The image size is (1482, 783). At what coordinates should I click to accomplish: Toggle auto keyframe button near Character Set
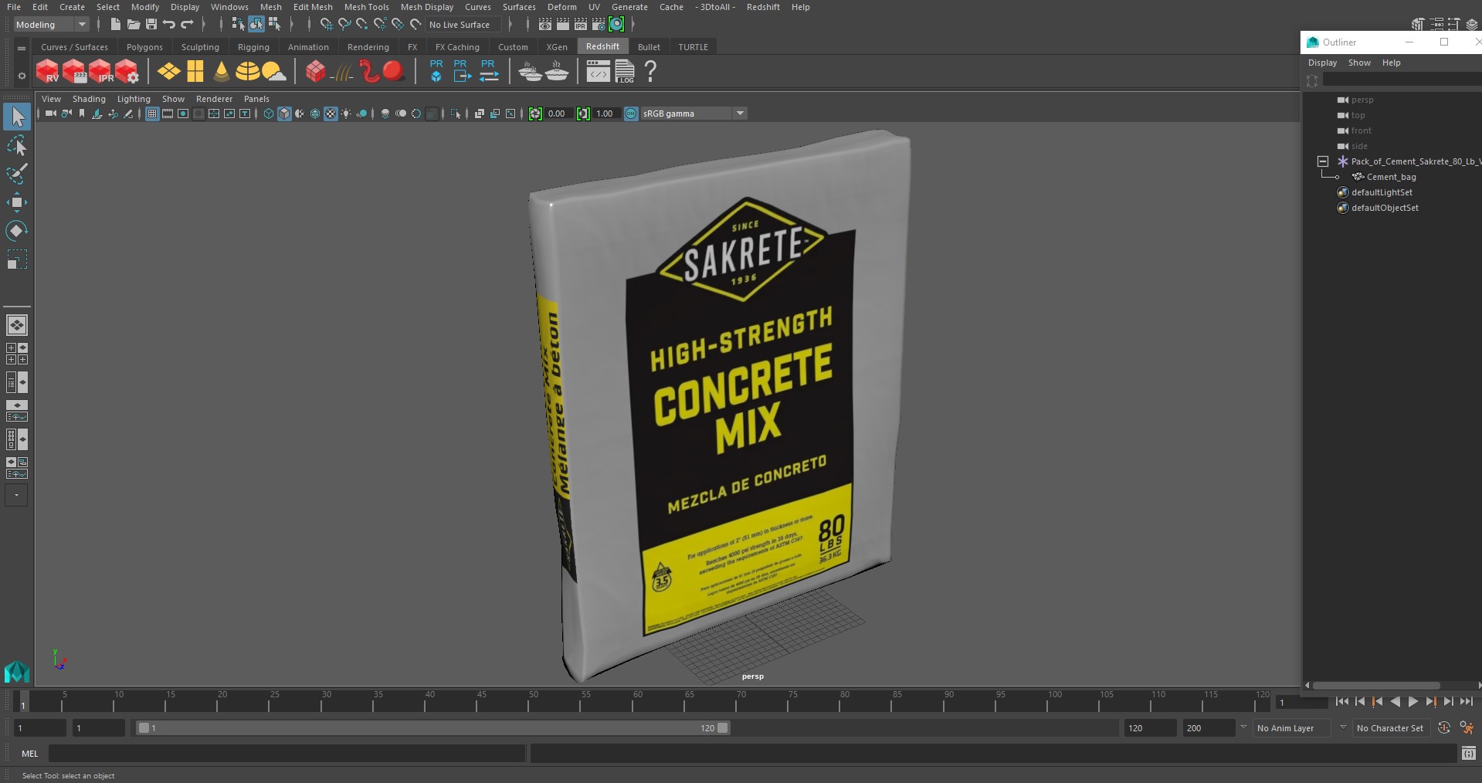pos(1443,727)
